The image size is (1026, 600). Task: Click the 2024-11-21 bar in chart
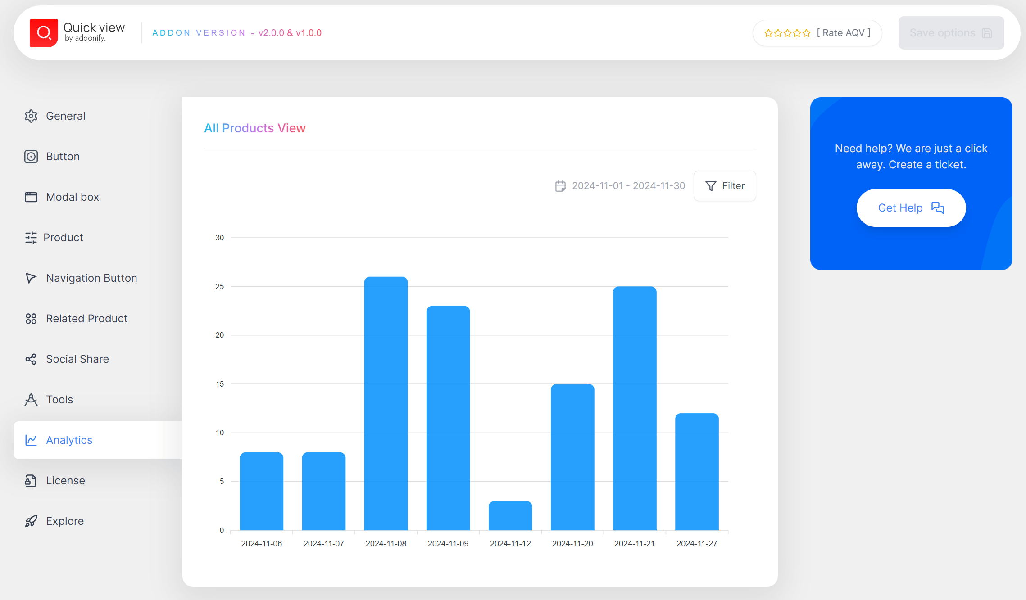pos(635,408)
